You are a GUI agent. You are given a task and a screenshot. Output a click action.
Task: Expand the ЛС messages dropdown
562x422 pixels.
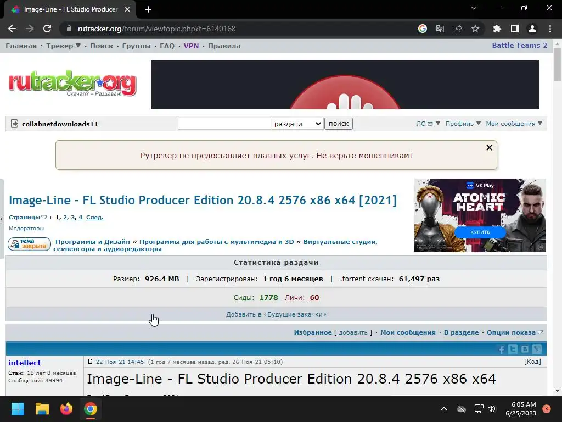coord(428,124)
